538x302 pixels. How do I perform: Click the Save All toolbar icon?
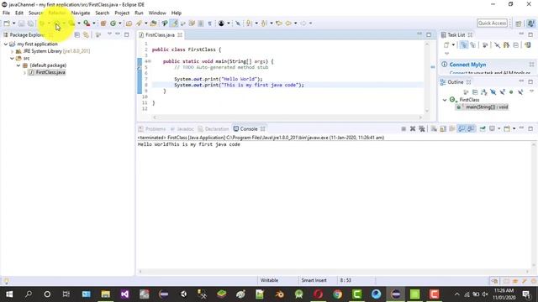[x=30, y=23]
